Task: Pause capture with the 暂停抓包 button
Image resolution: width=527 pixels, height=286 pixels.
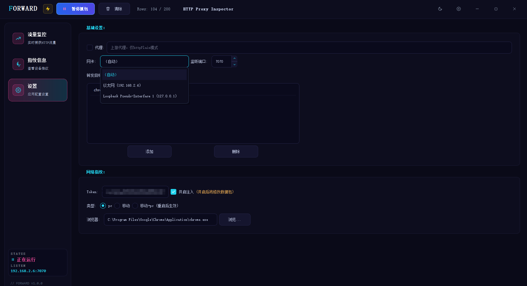Action: [x=76, y=9]
